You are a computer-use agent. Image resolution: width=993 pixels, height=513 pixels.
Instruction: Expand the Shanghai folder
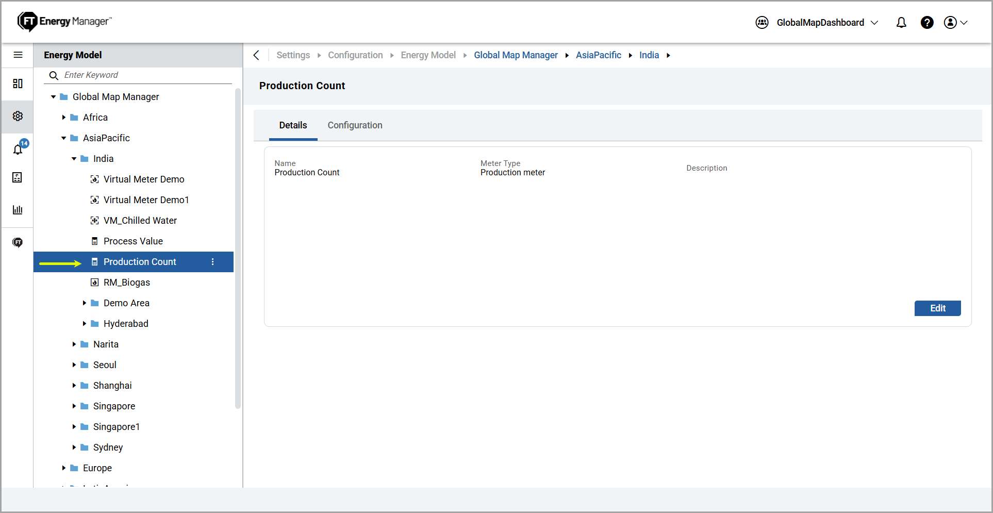coord(74,386)
